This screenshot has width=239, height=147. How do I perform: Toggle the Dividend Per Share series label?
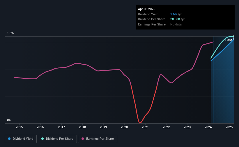[60, 139]
